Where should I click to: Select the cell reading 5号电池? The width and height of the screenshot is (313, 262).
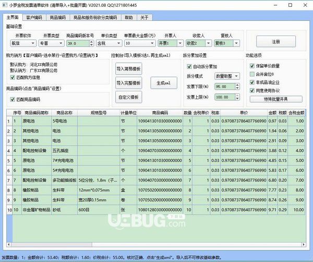point(65,121)
